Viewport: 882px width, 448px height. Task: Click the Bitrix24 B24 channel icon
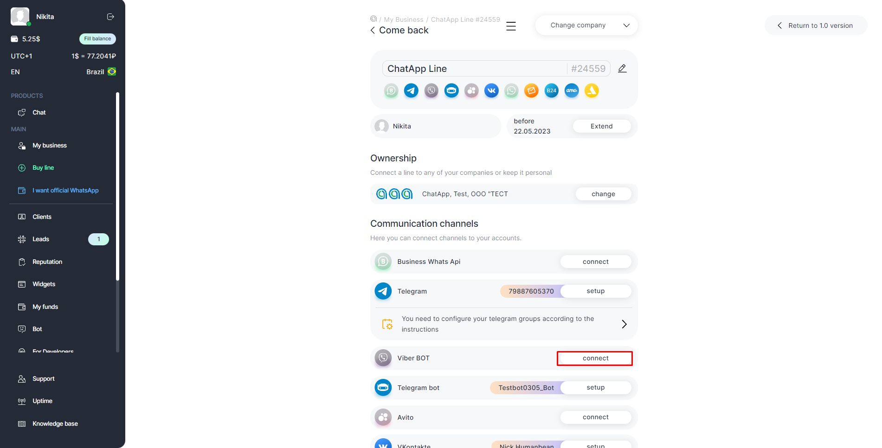point(551,91)
